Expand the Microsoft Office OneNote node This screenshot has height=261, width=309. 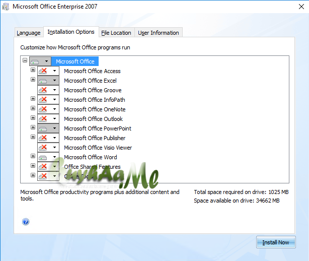(33, 108)
